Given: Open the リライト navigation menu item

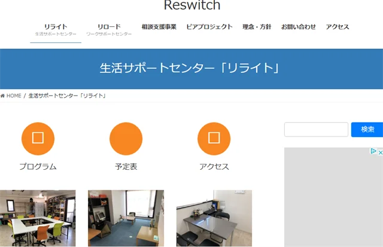Looking at the screenshot, I should pyautogui.click(x=56, y=28).
